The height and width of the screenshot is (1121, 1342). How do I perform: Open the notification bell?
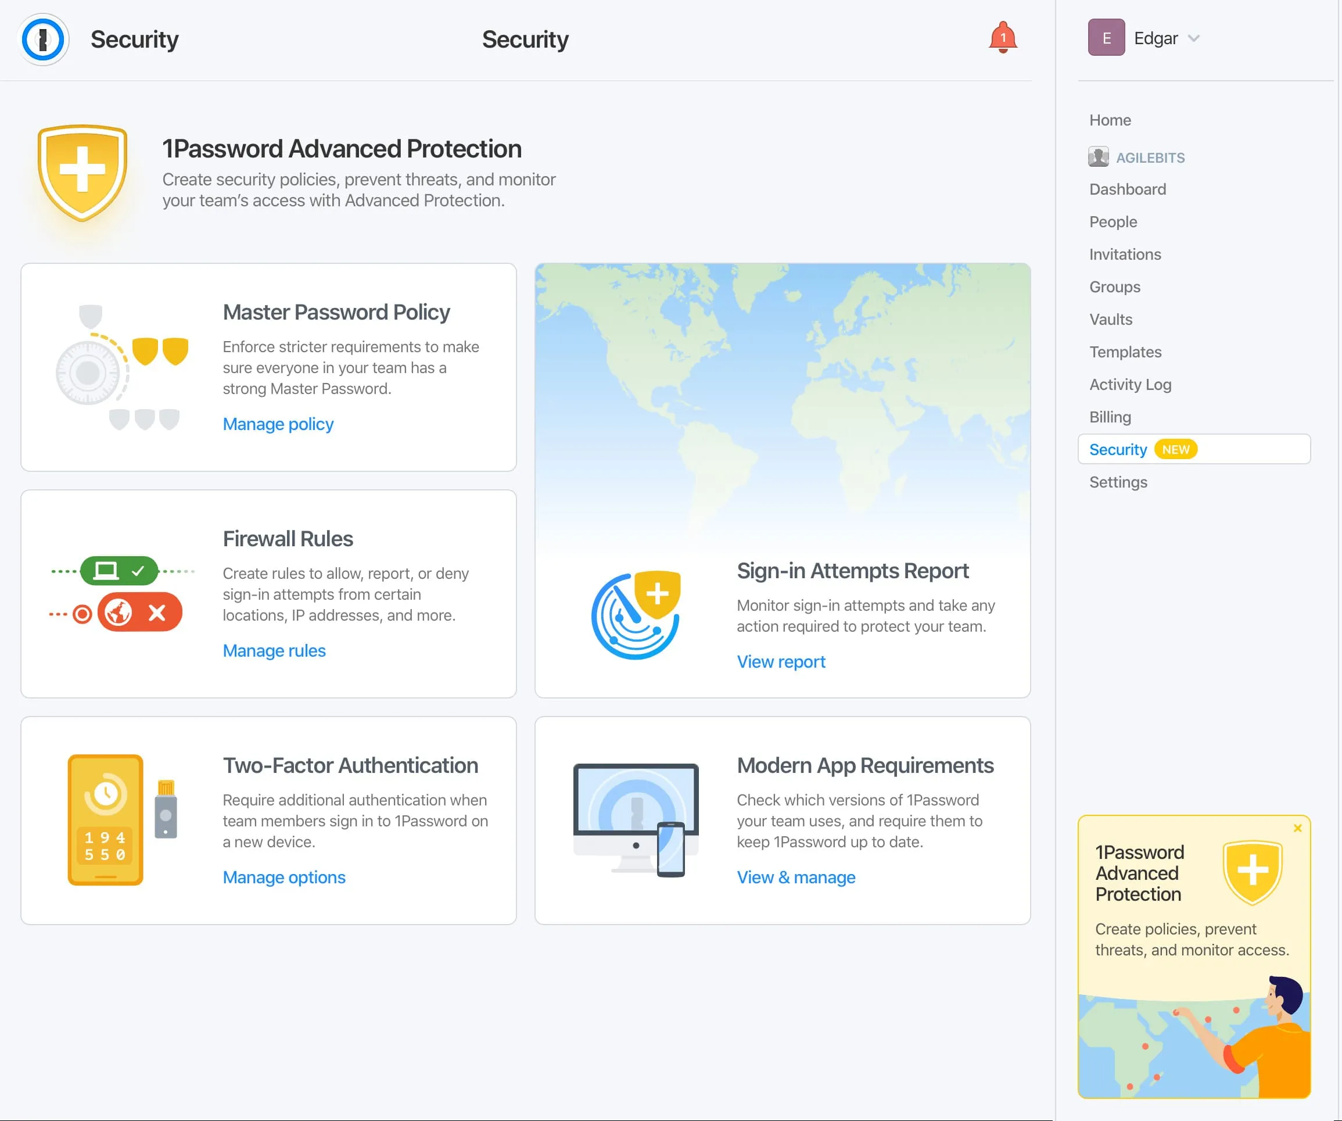point(1003,38)
